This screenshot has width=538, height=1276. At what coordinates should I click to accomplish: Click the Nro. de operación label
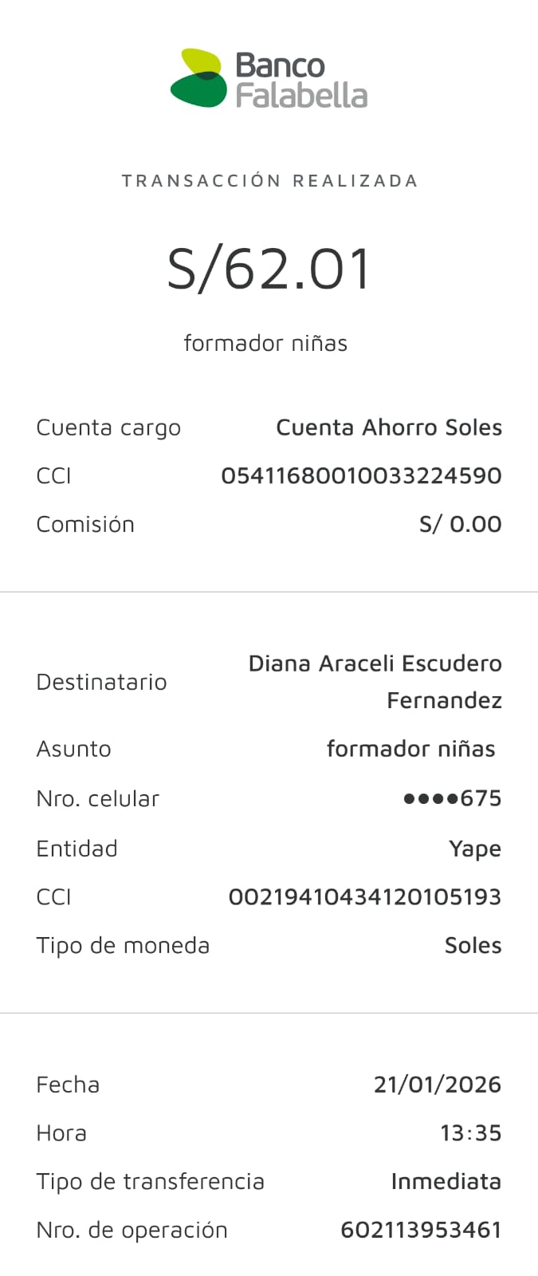(132, 1231)
